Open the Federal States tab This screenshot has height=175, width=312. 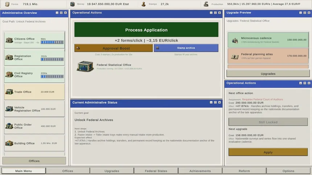156,171
